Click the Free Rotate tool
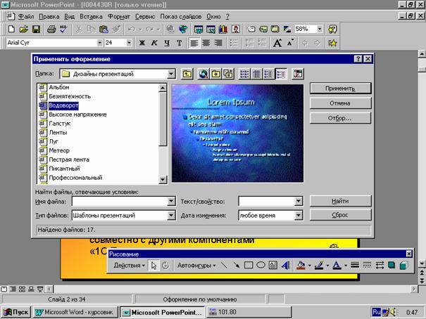426x319 pixels. (x=165, y=266)
